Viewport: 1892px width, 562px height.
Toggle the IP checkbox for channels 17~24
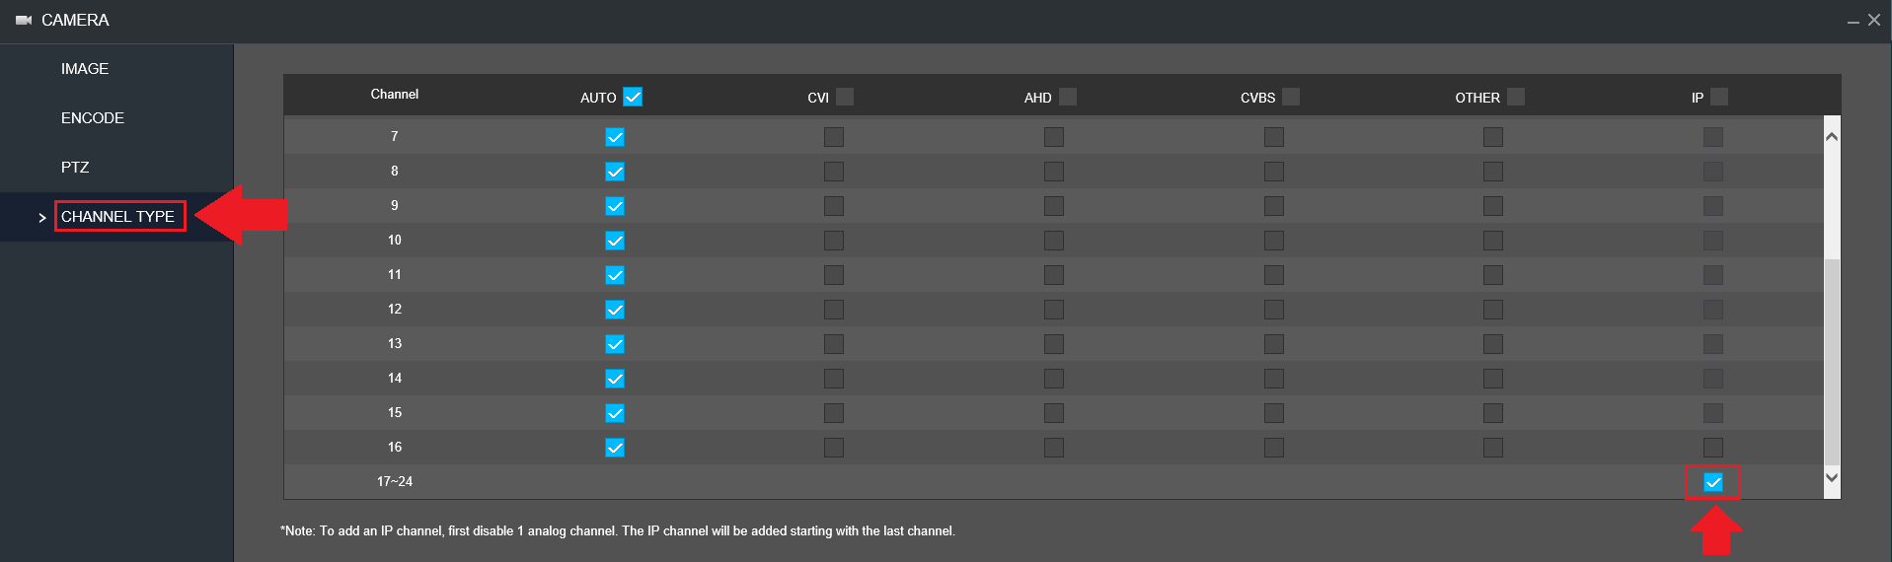click(x=1713, y=482)
